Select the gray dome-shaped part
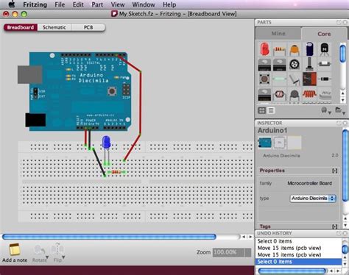This screenshot has height=275, width=349. tap(295, 95)
